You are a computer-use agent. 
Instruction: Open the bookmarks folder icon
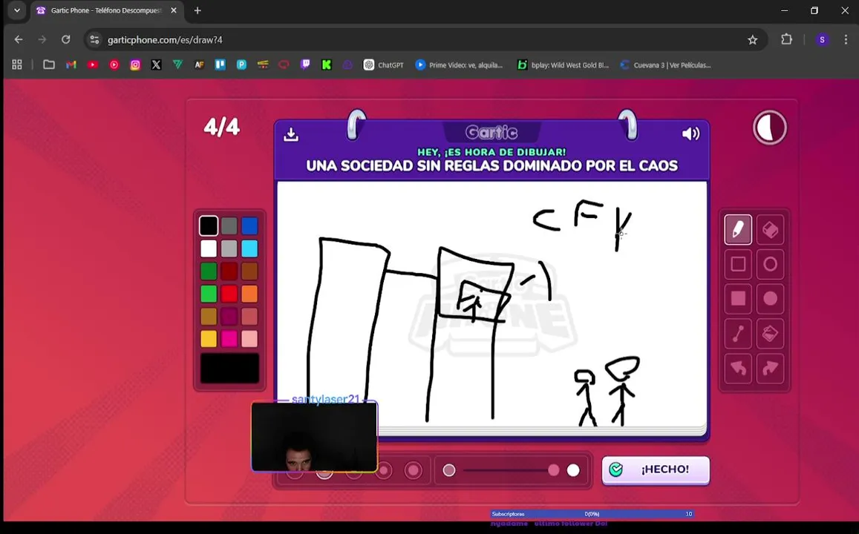49,65
